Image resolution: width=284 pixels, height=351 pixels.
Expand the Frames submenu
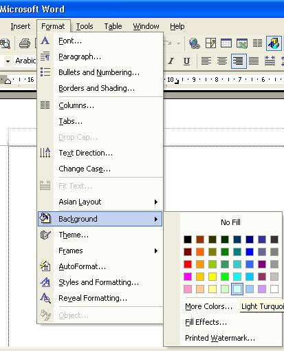click(100, 251)
